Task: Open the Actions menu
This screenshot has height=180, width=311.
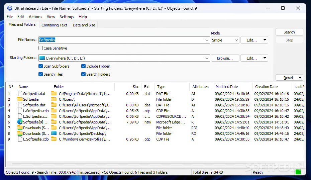Action: [x=35, y=17]
